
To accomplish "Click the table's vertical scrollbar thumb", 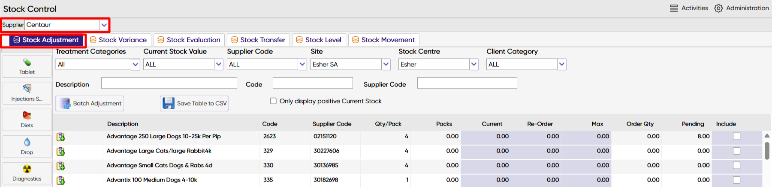I will [x=767, y=150].
